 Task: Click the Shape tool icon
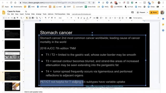coord(37,18)
